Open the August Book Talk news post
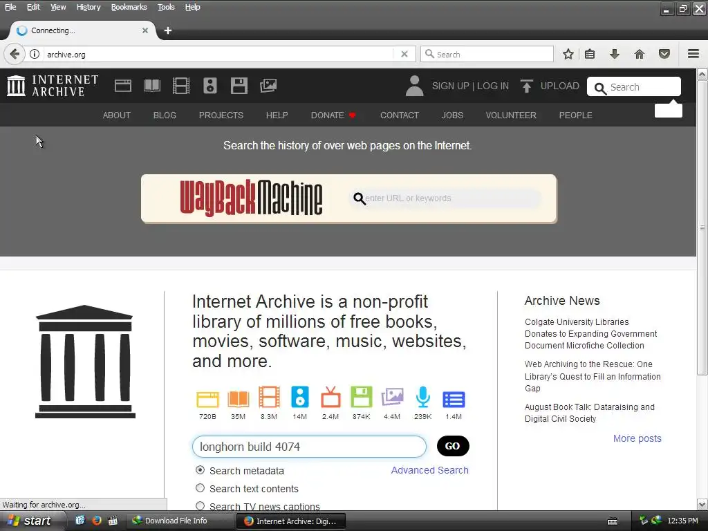Image resolution: width=708 pixels, height=531 pixels. [x=590, y=413]
